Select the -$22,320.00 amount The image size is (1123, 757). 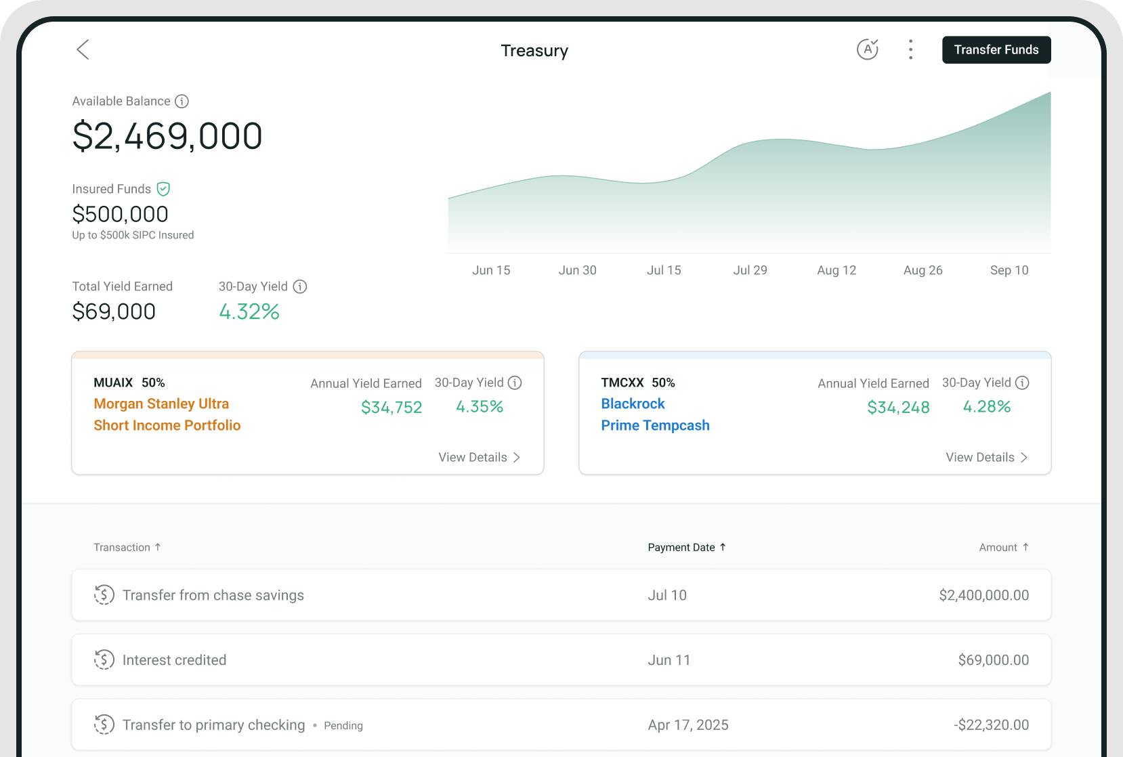pos(991,725)
